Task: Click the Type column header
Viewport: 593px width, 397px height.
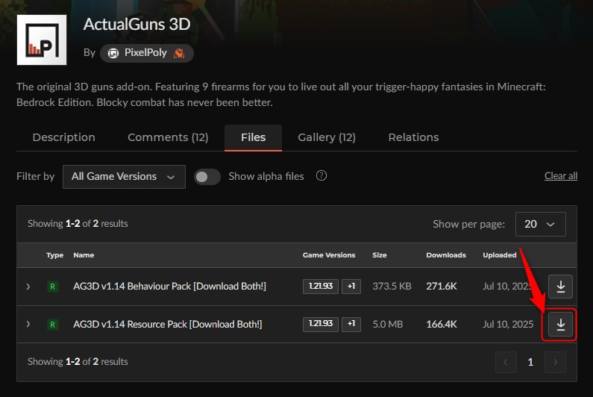Action: [x=55, y=255]
